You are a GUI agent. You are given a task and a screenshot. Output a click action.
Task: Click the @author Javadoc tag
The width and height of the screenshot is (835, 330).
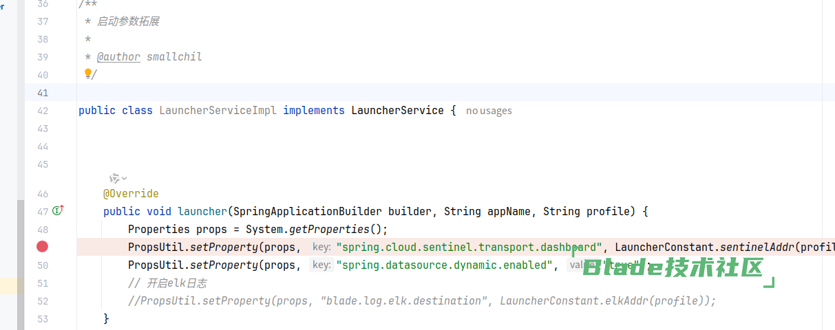(x=118, y=57)
